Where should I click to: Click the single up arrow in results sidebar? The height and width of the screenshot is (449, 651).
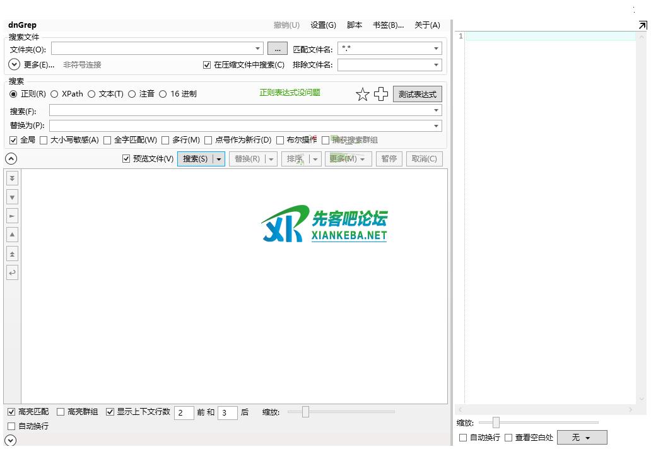(12, 235)
